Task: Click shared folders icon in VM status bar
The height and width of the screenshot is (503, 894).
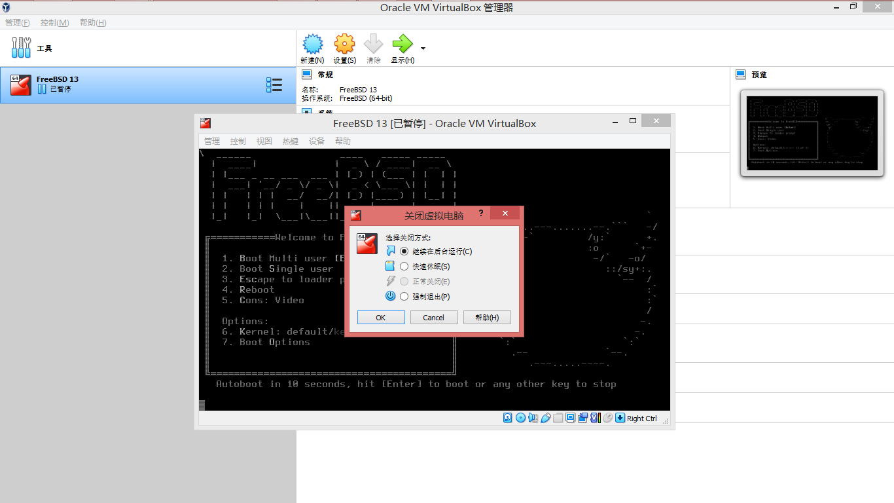Action: click(558, 418)
